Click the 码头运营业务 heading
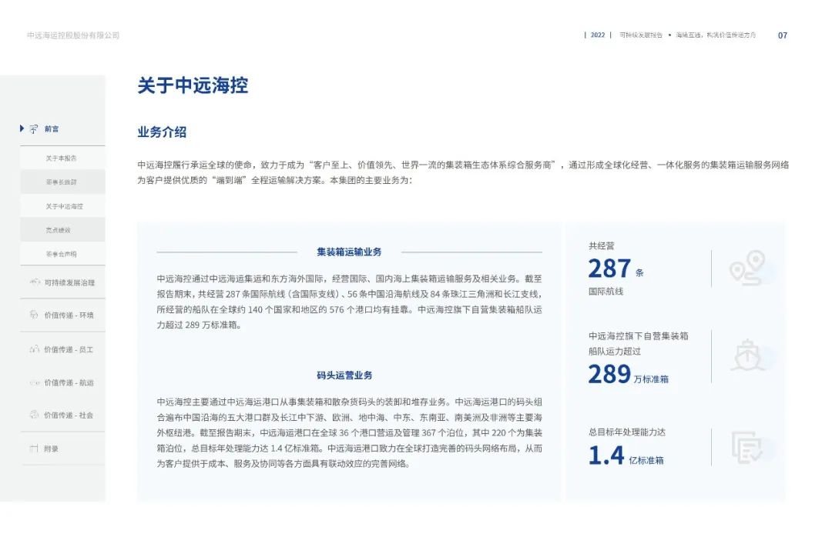The image size is (832, 554). pos(344,375)
